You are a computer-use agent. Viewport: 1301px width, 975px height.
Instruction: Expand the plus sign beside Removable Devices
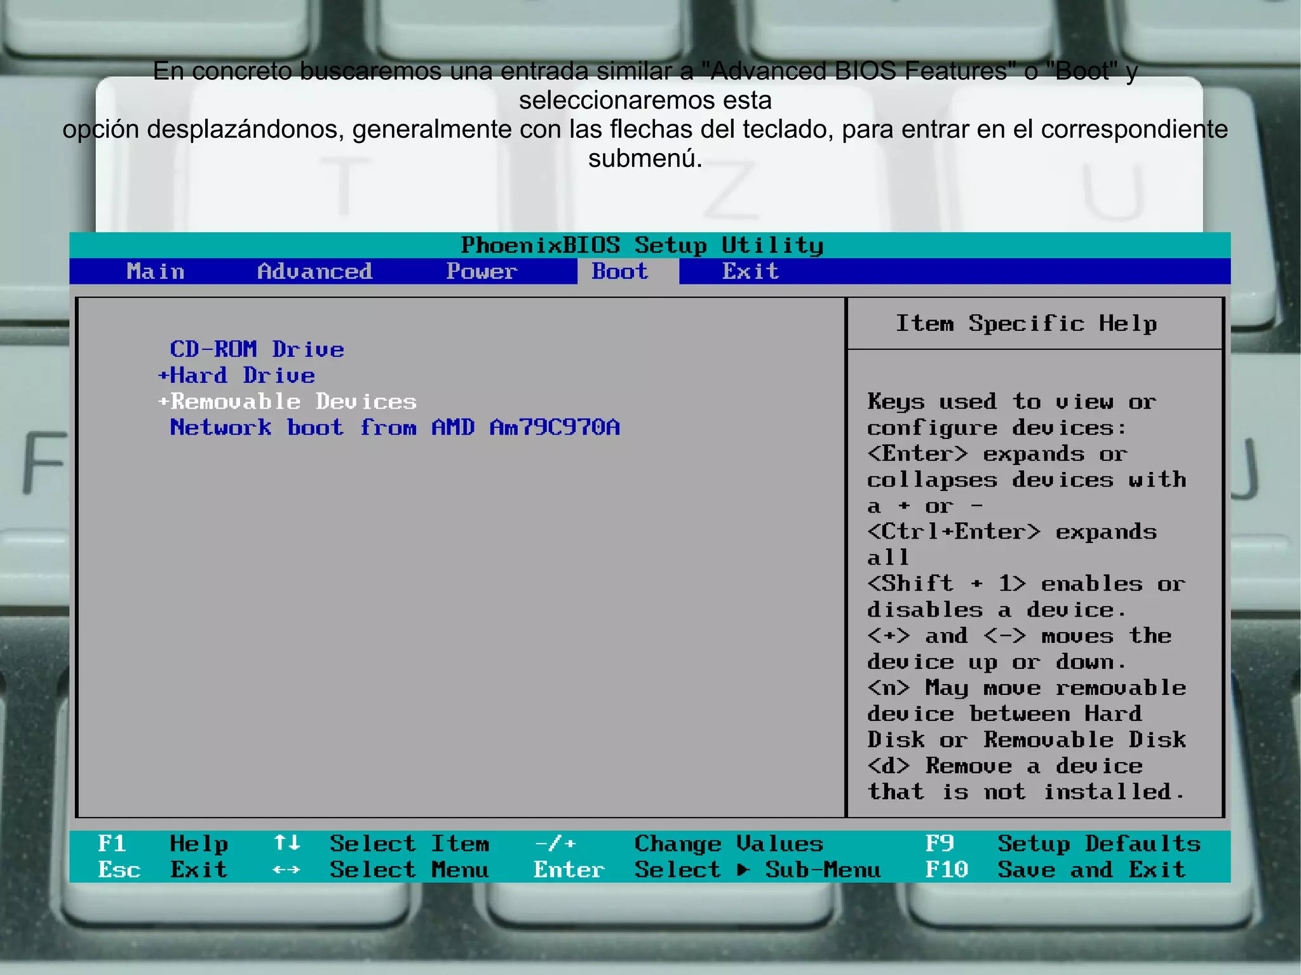coord(163,401)
